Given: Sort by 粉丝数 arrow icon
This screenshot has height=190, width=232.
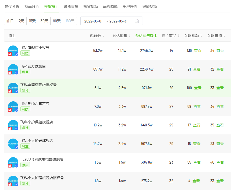Looking at the screenshot, I should pyautogui.click(x=104, y=36).
